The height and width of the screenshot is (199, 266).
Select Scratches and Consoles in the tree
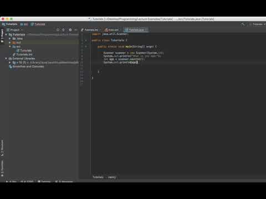click(x=27, y=66)
